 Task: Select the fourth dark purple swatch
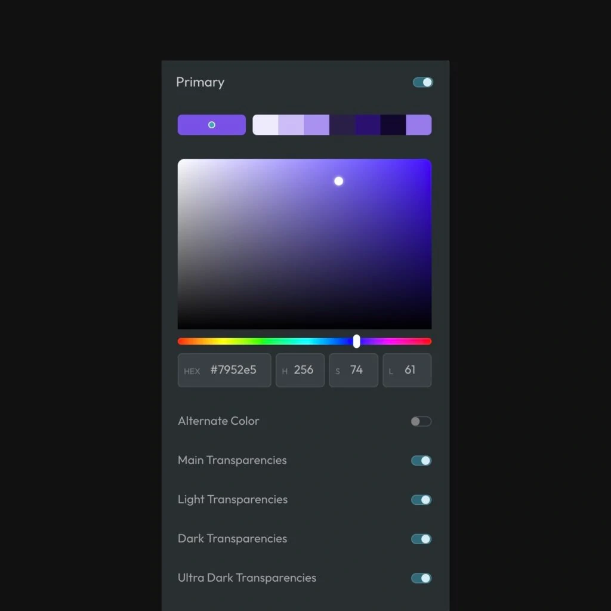click(x=342, y=125)
